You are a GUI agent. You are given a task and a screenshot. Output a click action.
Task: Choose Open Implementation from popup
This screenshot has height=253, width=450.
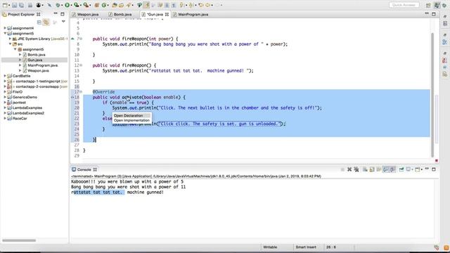(x=131, y=120)
